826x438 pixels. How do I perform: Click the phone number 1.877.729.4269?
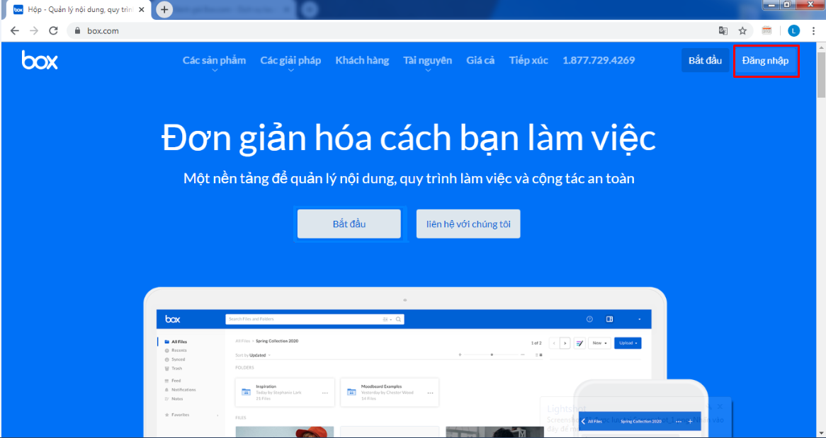point(599,60)
